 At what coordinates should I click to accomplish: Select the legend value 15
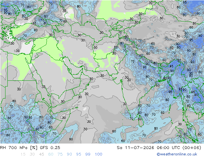(23, 154)
